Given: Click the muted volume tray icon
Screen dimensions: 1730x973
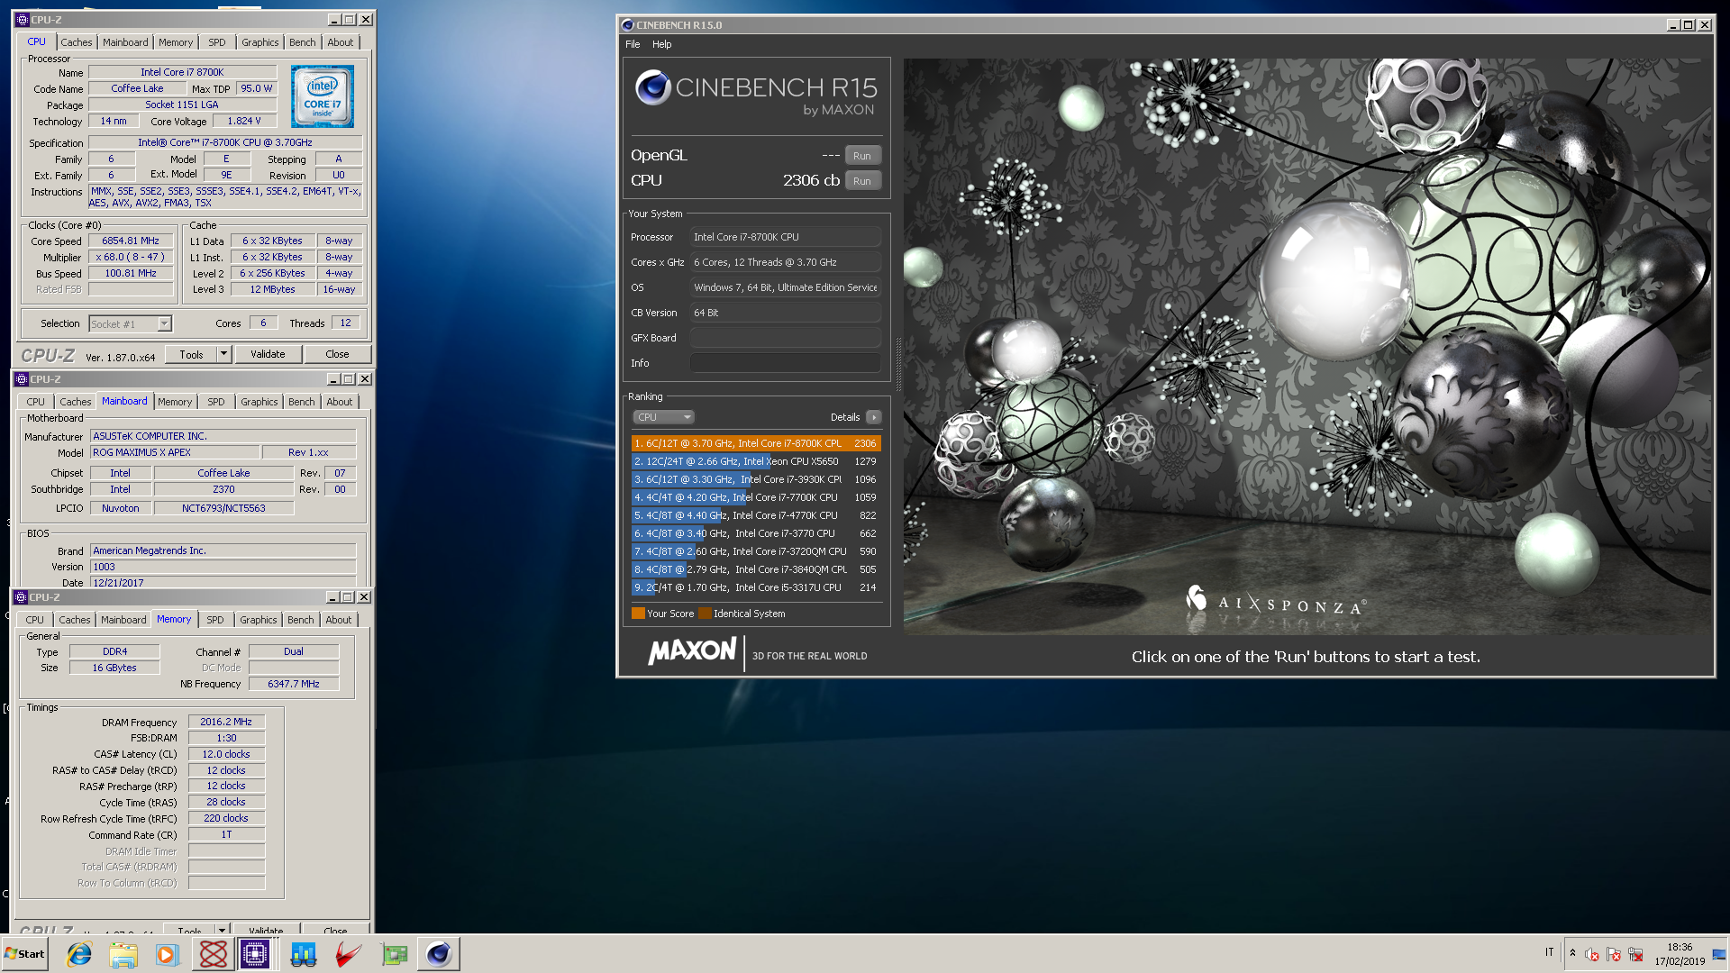Looking at the screenshot, I should 1592,954.
